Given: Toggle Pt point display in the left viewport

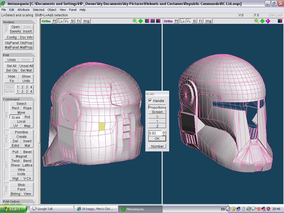Looking at the screenshot, I should [x=54, y=21].
